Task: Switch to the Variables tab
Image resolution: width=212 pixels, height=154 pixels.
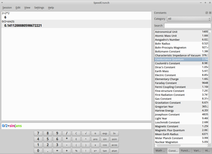Action: 197,151
